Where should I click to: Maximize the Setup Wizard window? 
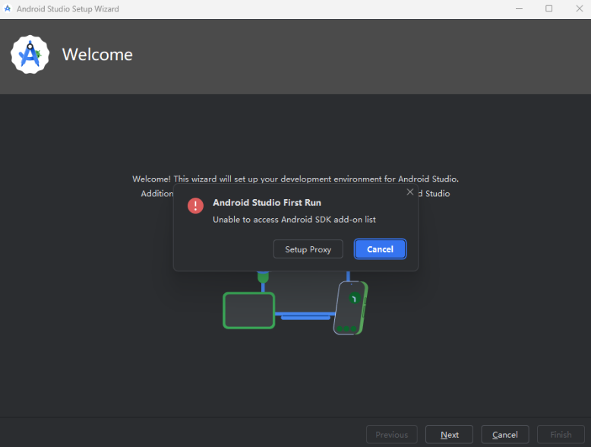(x=548, y=8)
